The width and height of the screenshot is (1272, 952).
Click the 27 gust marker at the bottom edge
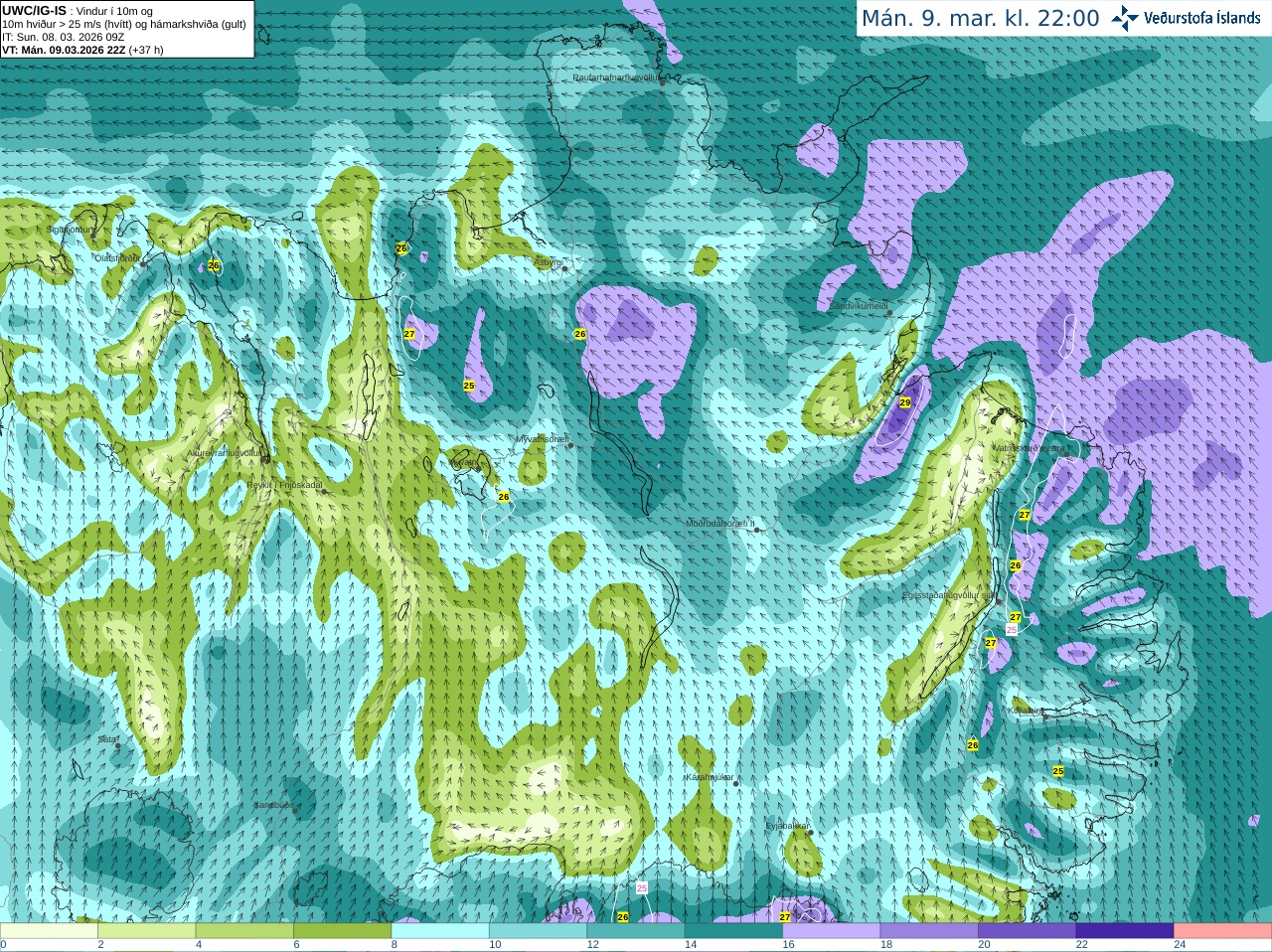(x=785, y=916)
